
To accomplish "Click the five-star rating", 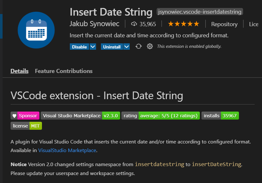I will (184, 24).
